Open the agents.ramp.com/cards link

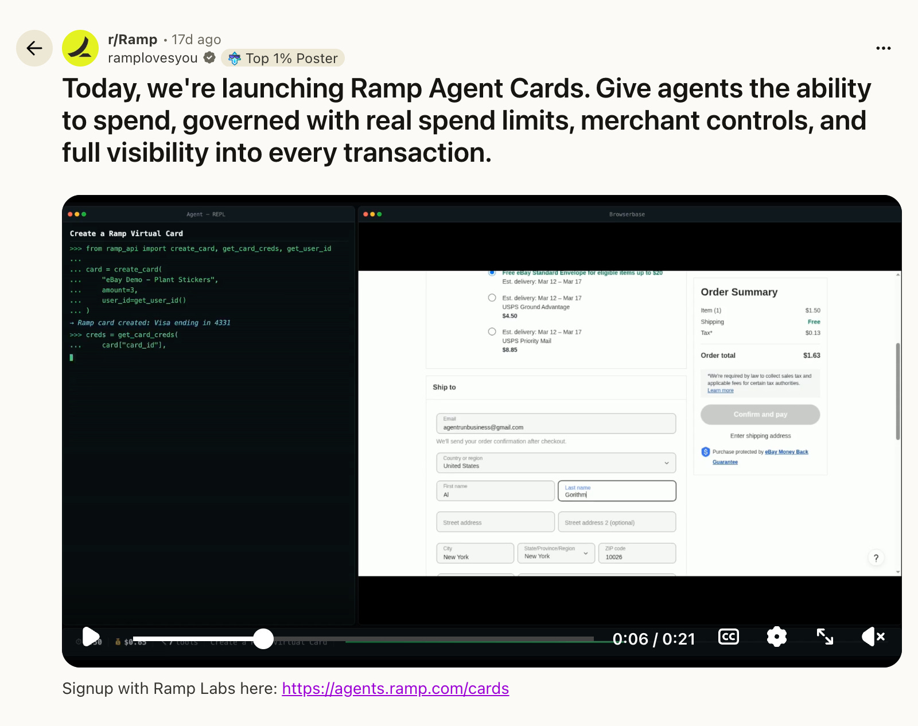pyautogui.click(x=395, y=688)
